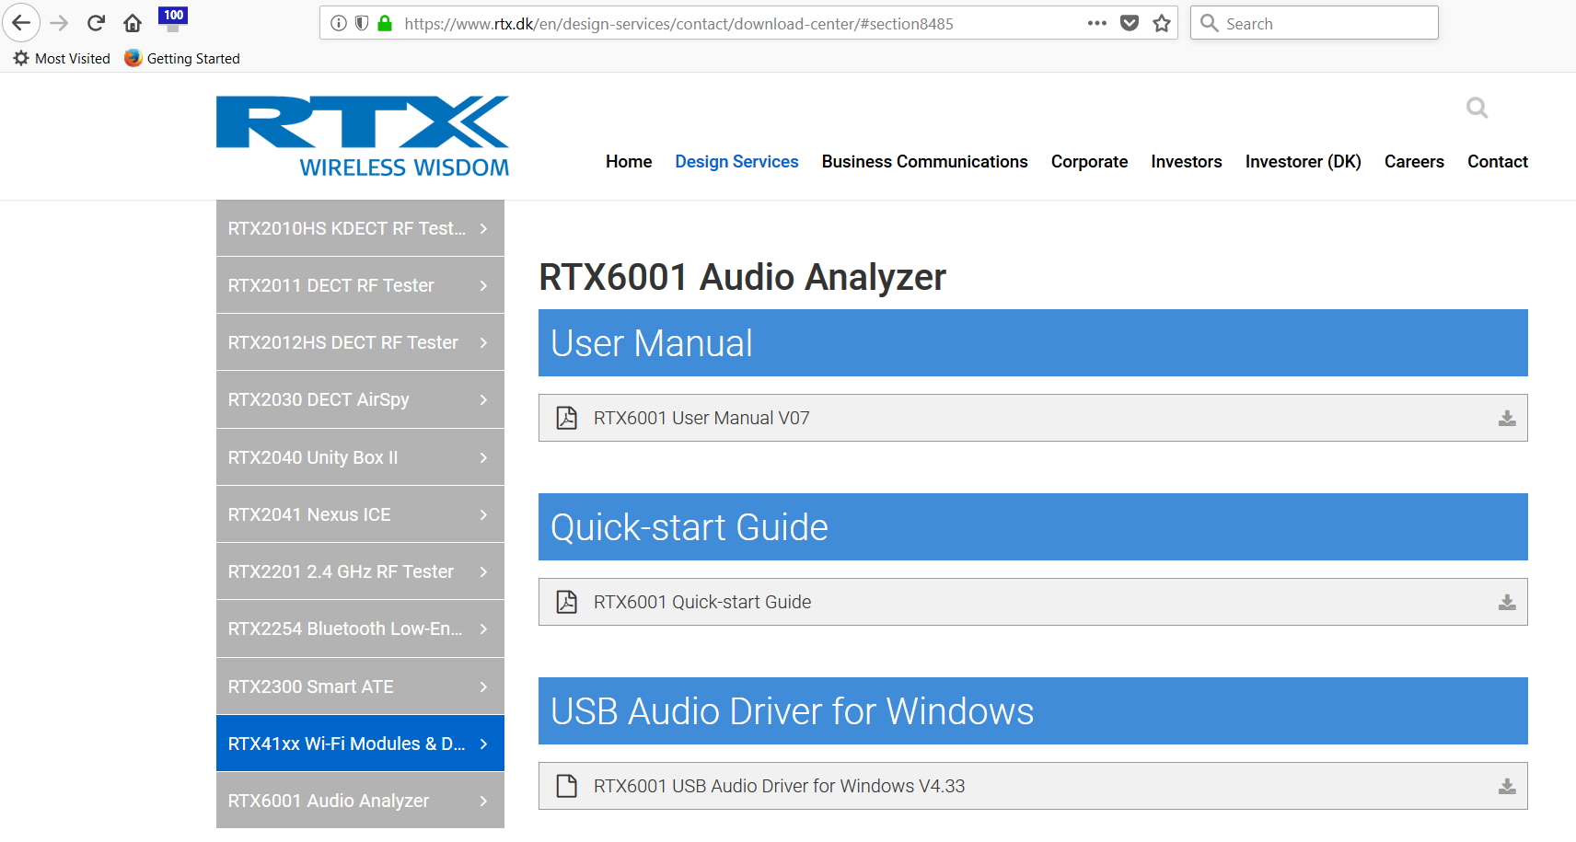Open the Investors menu item
The height and width of the screenshot is (842, 1576).
(x=1186, y=162)
